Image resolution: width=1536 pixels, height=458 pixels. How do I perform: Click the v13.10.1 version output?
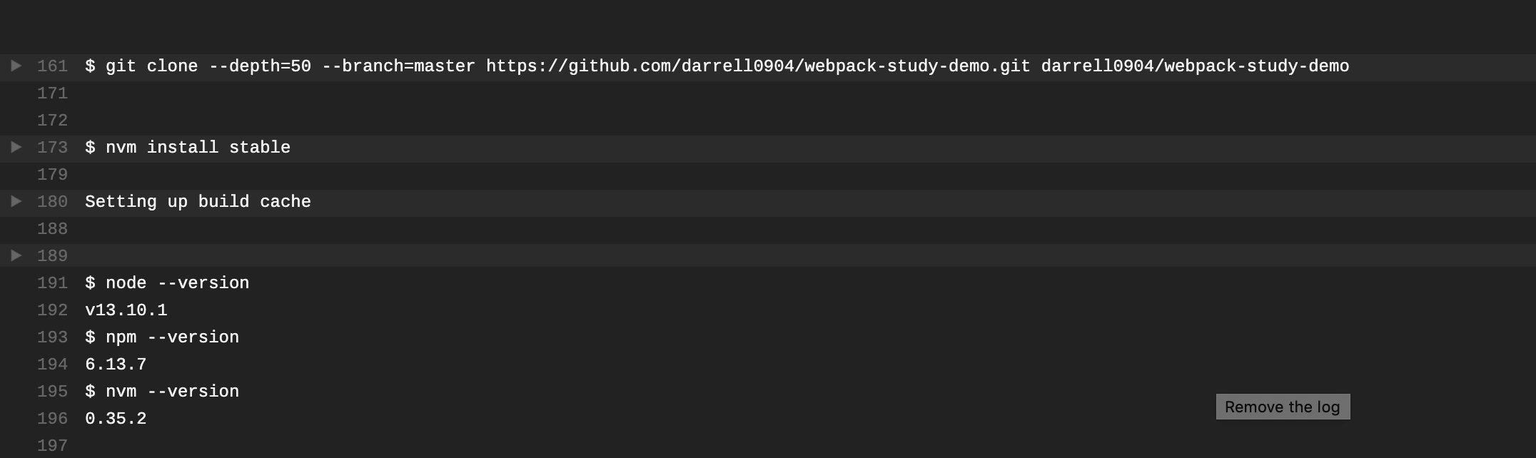pos(126,310)
